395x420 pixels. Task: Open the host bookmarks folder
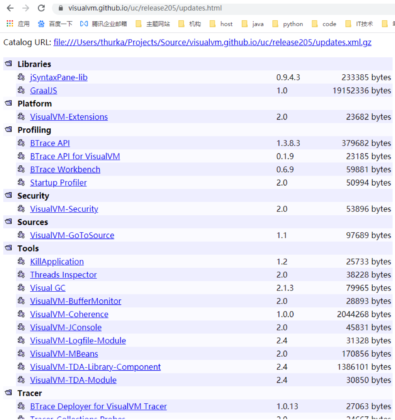(221, 24)
